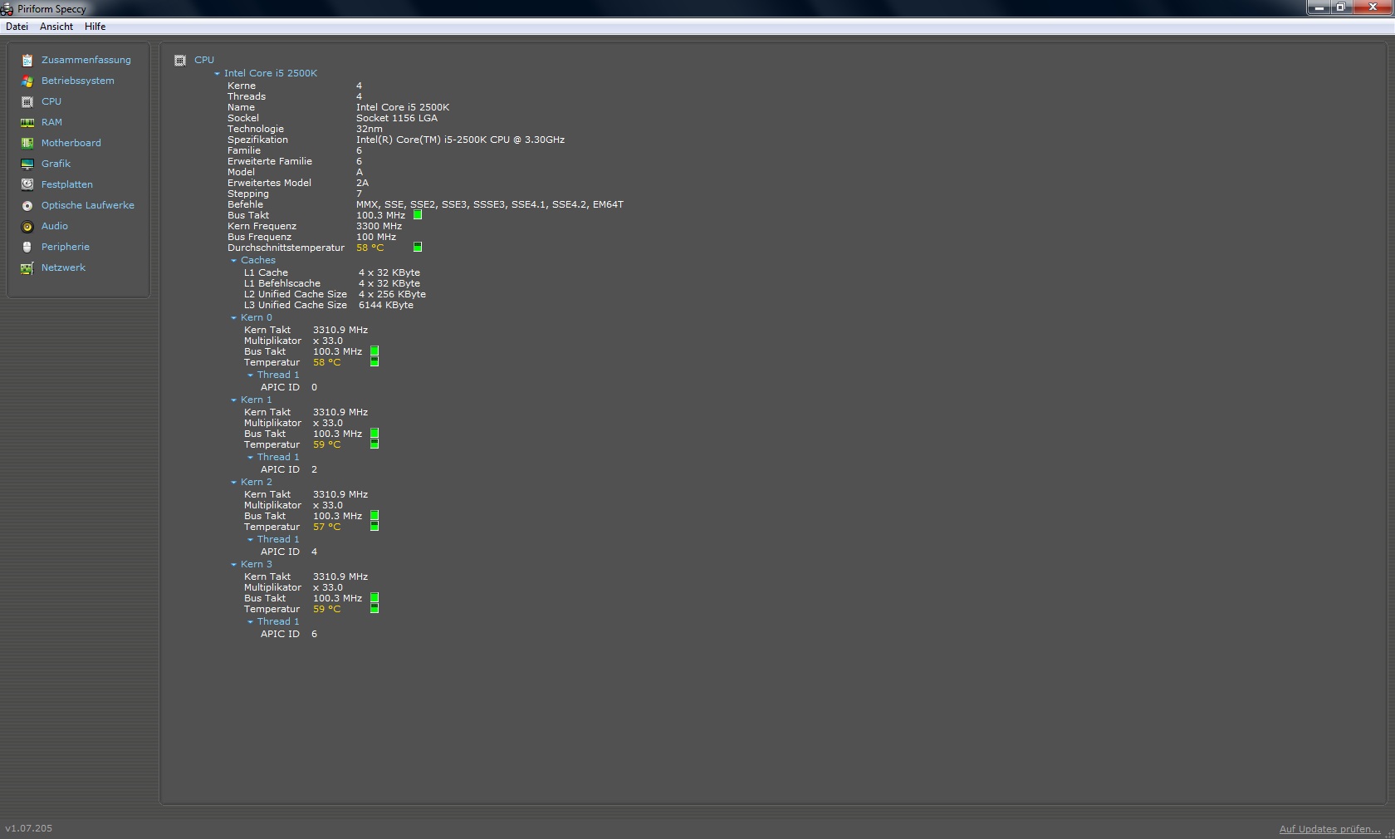Click graph icon next to Kern 2 Temperatur

tap(374, 526)
